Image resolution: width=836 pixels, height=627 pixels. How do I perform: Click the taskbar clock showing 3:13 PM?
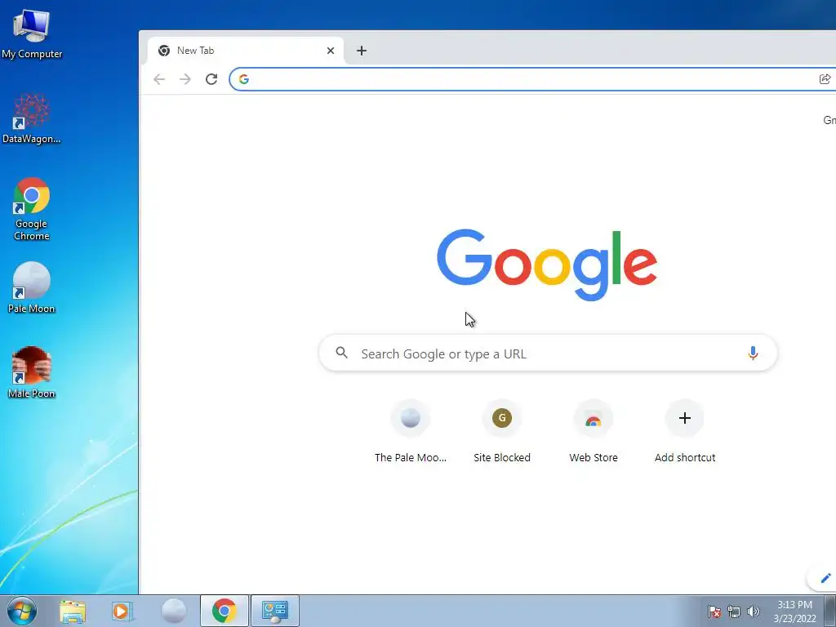(794, 611)
